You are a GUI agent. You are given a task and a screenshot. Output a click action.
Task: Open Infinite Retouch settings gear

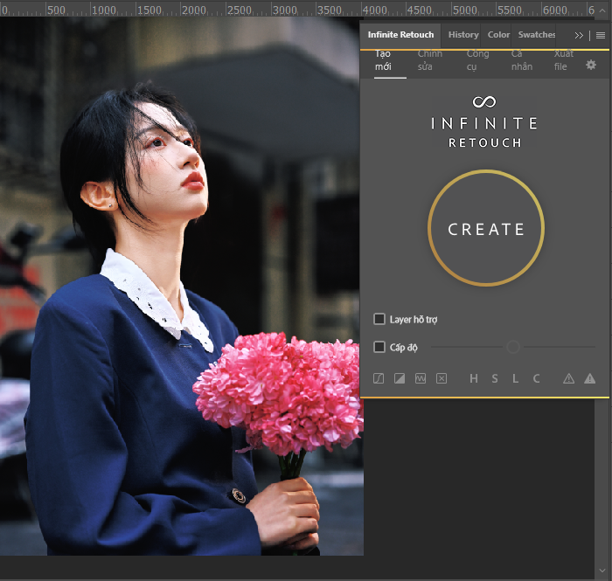[591, 66]
